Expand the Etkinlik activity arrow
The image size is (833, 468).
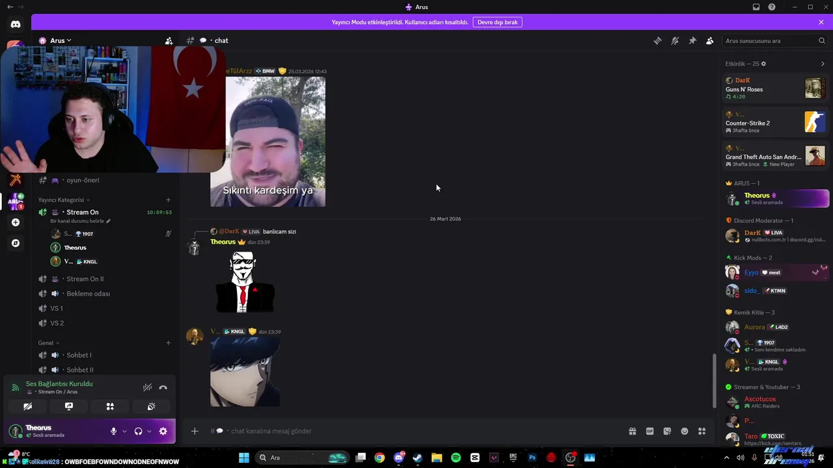pos(823,64)
